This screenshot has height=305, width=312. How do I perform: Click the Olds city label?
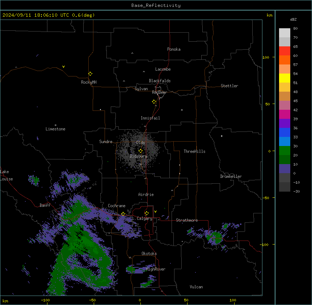coord(140,143)
